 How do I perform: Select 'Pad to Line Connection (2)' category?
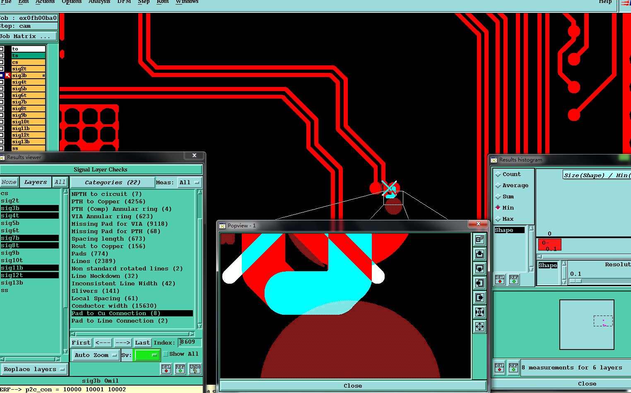[120, 321]
